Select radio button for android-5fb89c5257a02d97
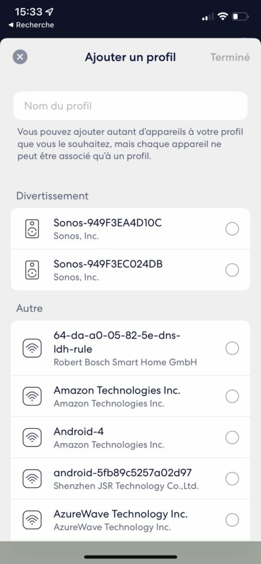This screenshot has height=564, width=261. click(232, 478)
